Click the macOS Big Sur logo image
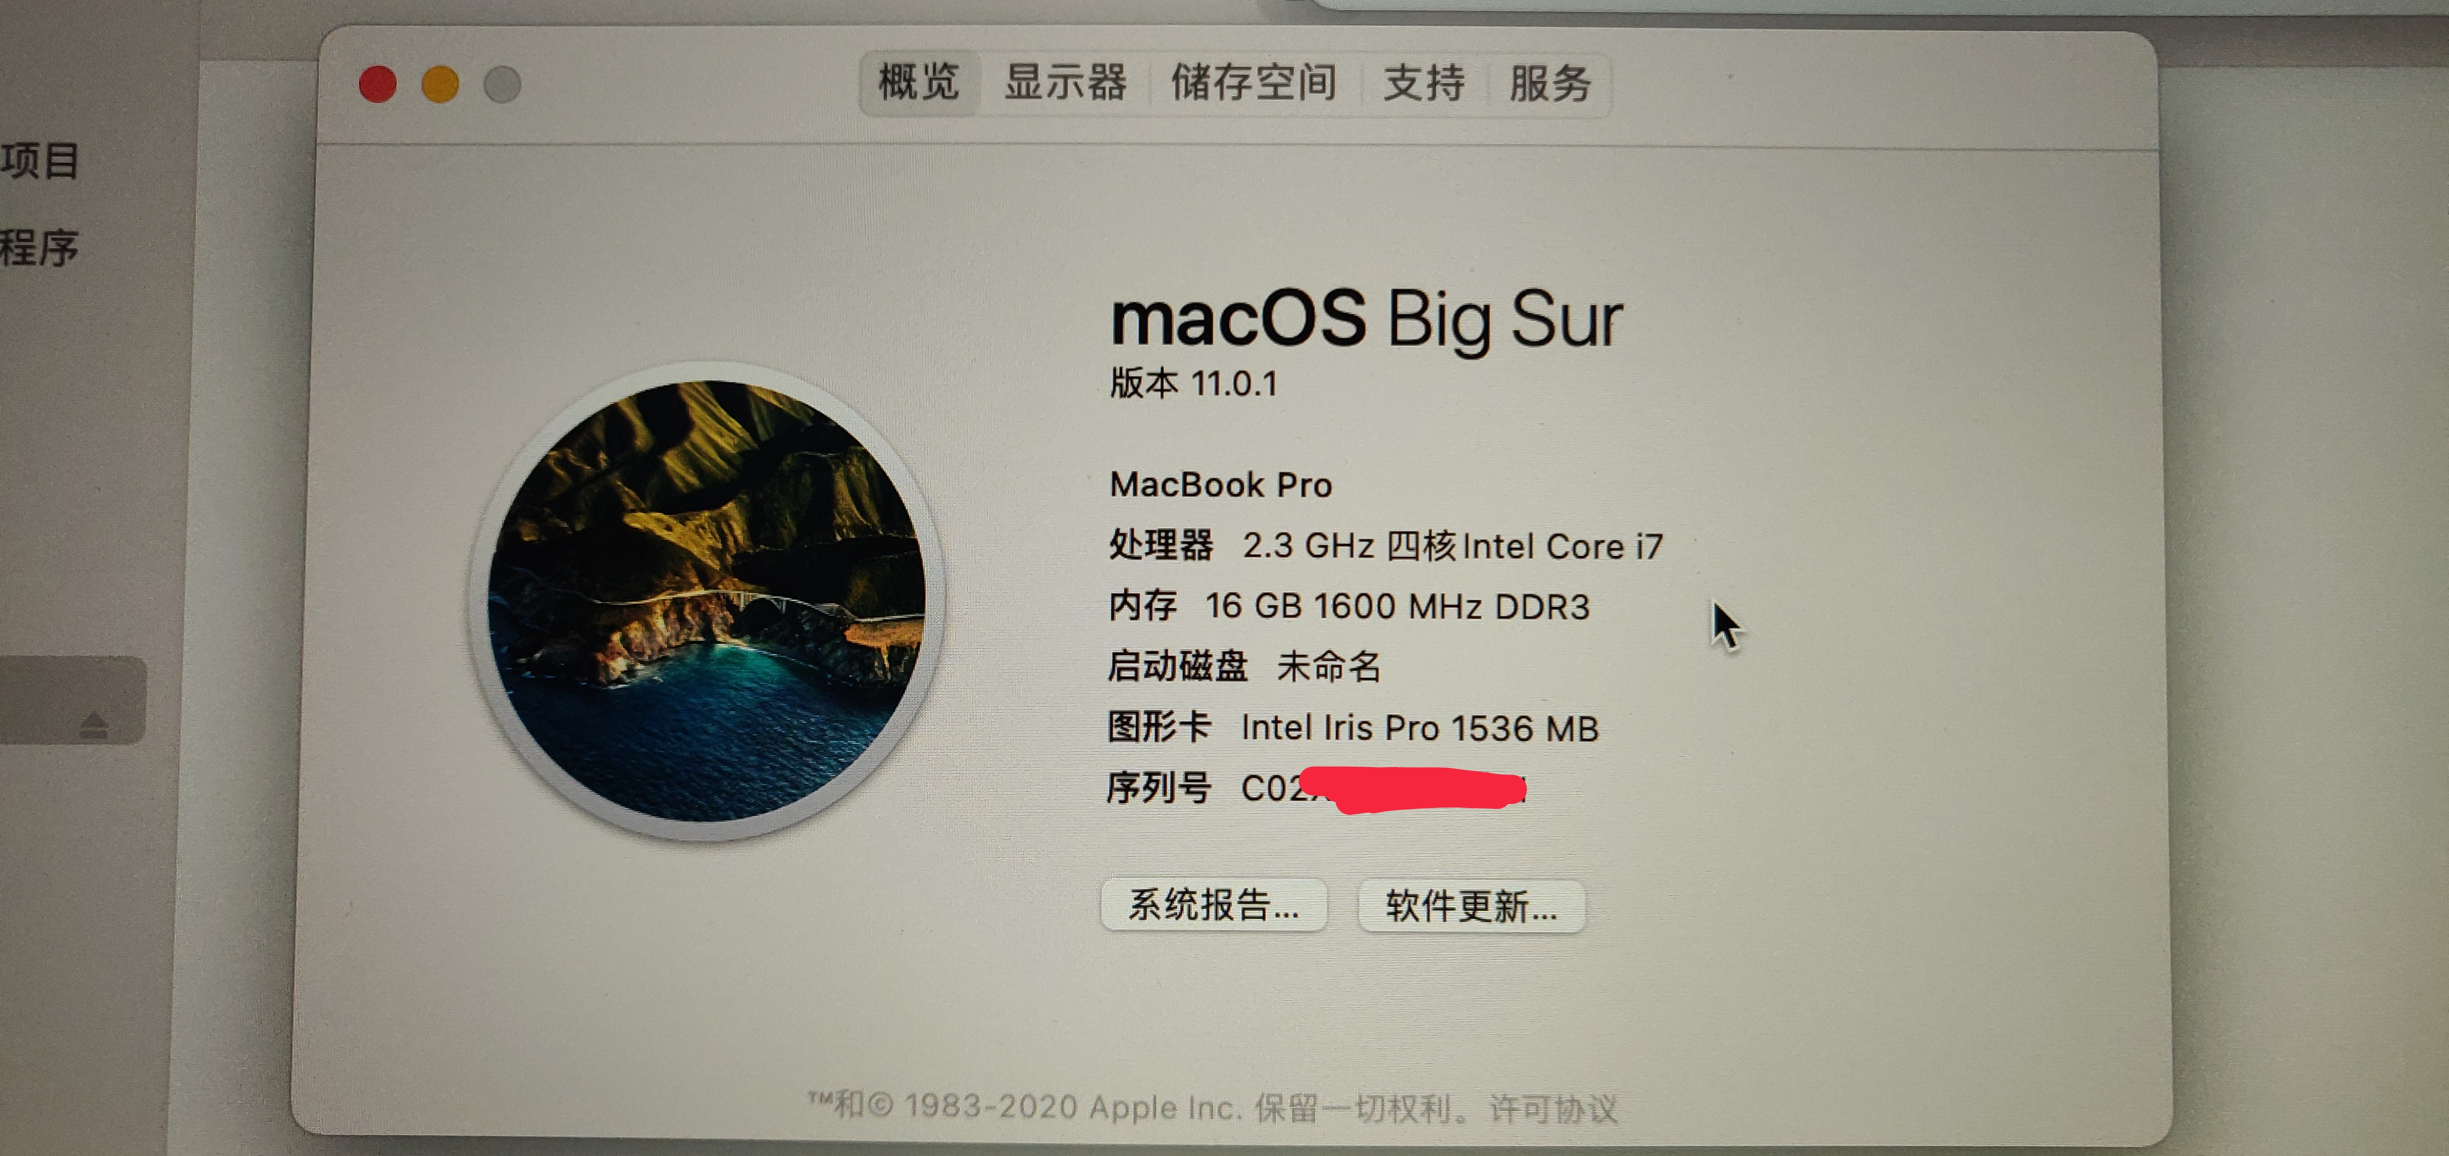This screenshot has width=2449, height=1156. (x=706, y=601)
